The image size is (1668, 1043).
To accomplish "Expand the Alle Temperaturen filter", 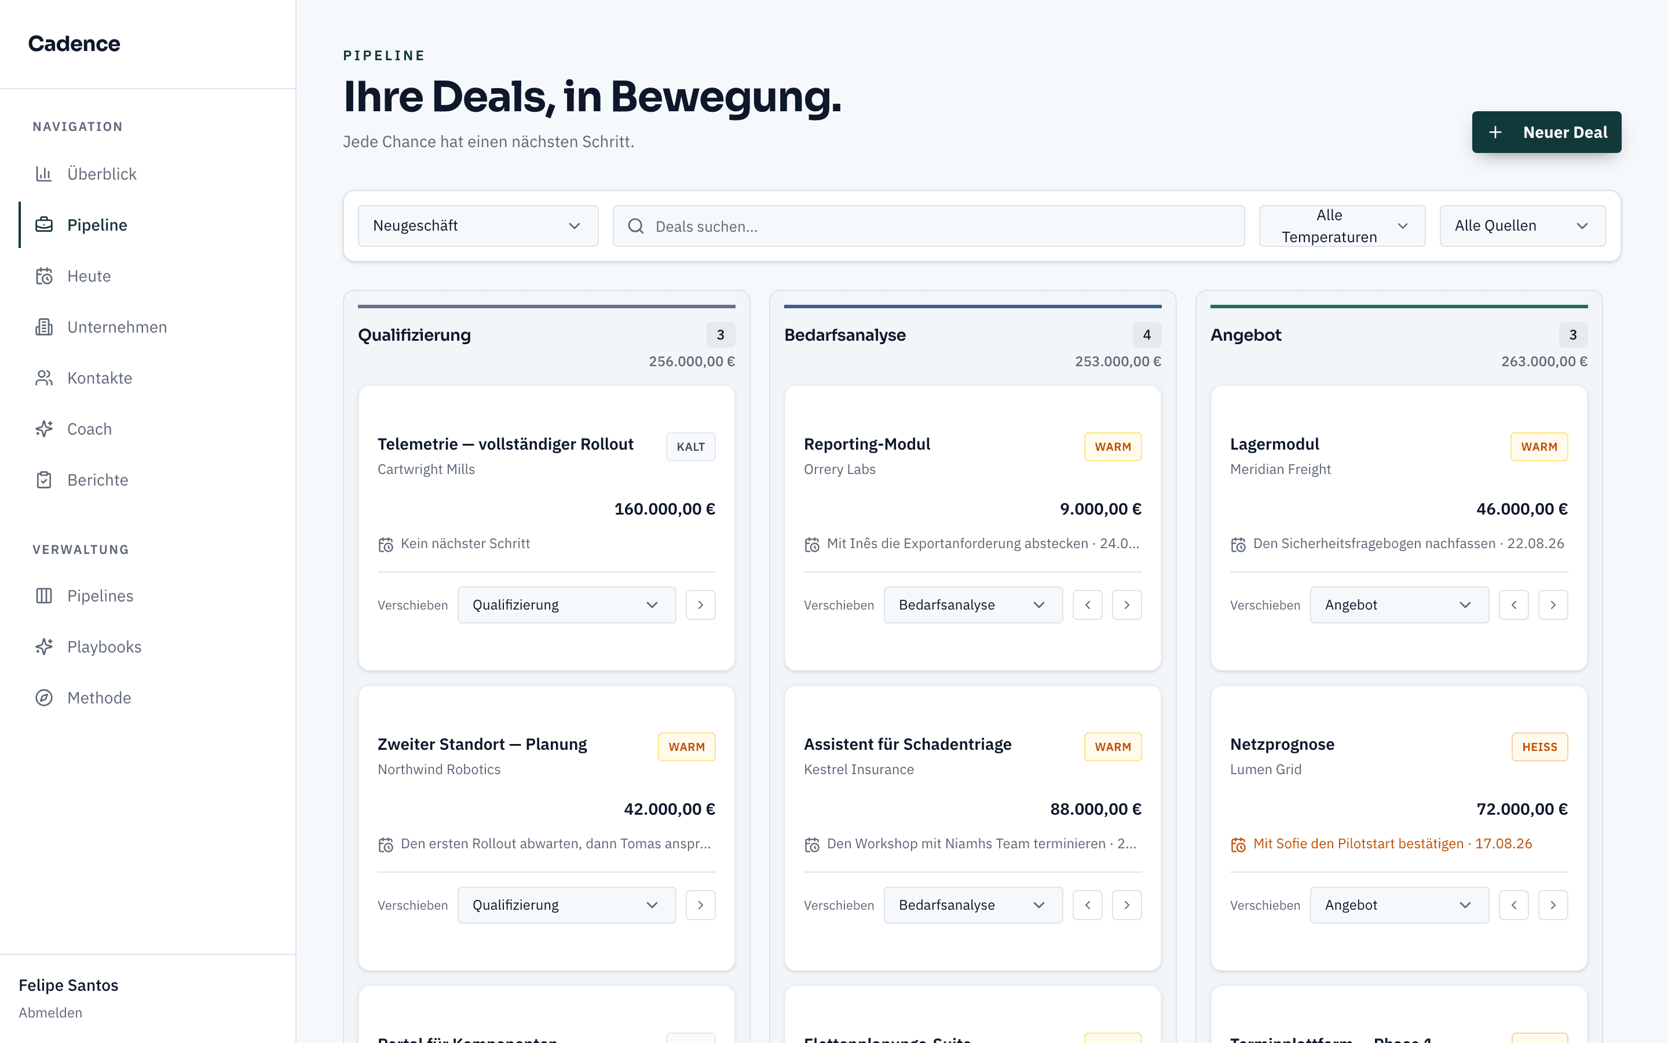I will point(1342,225).
